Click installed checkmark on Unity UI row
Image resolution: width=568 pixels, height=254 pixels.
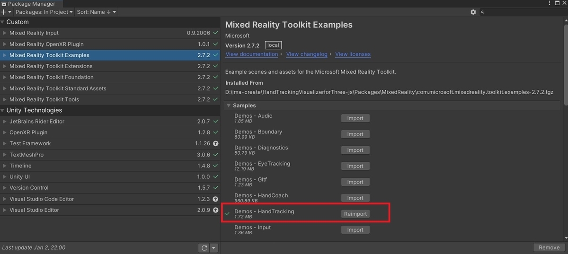click(x=216, y=176)
